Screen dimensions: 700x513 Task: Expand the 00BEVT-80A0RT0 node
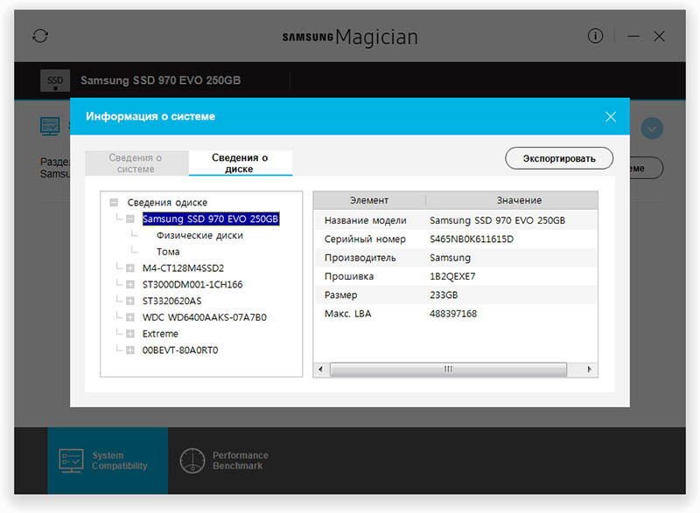129,350
